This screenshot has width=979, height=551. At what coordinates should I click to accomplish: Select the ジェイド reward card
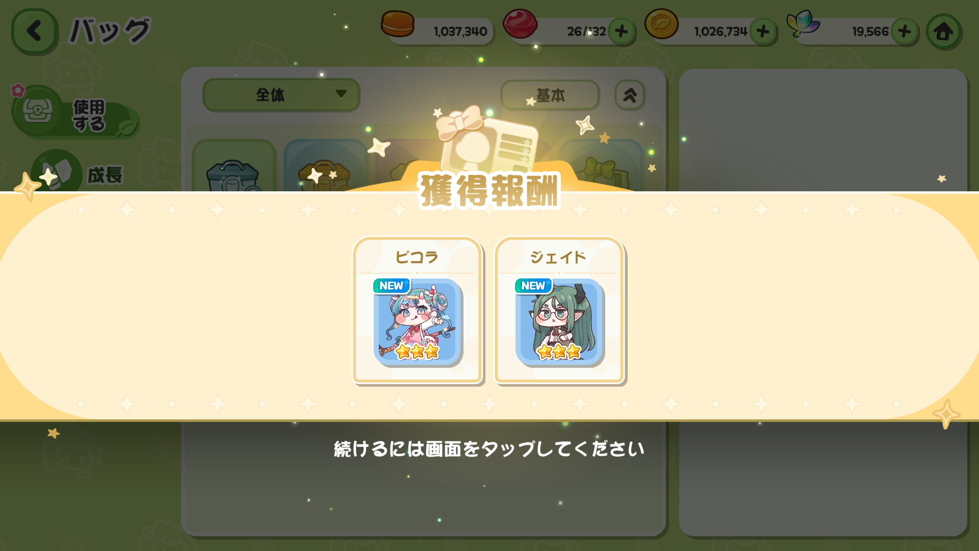coord(559,310)
